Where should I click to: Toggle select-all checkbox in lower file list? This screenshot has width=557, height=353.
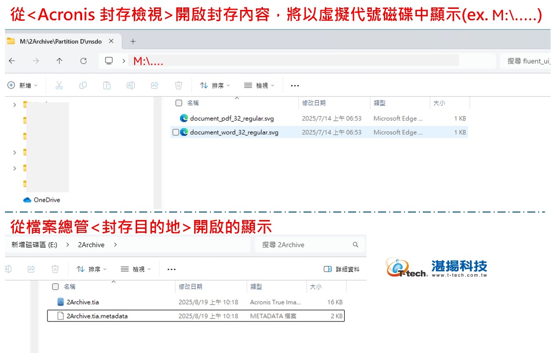(55, 287)
